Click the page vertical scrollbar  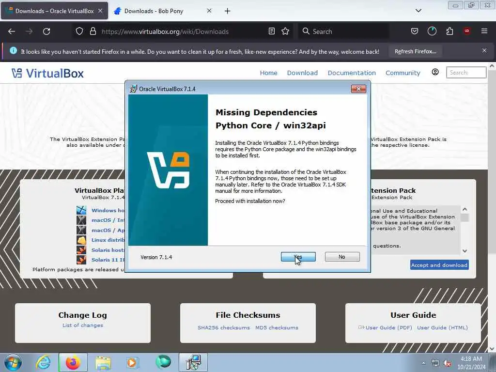click(x=492, y=207)
